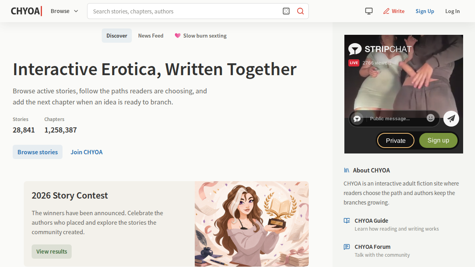Click the red search magnifier icon

click(x=300, y=11)
